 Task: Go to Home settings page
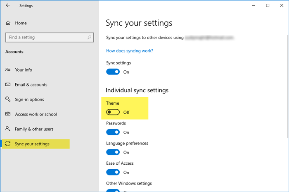click(21, 23)
